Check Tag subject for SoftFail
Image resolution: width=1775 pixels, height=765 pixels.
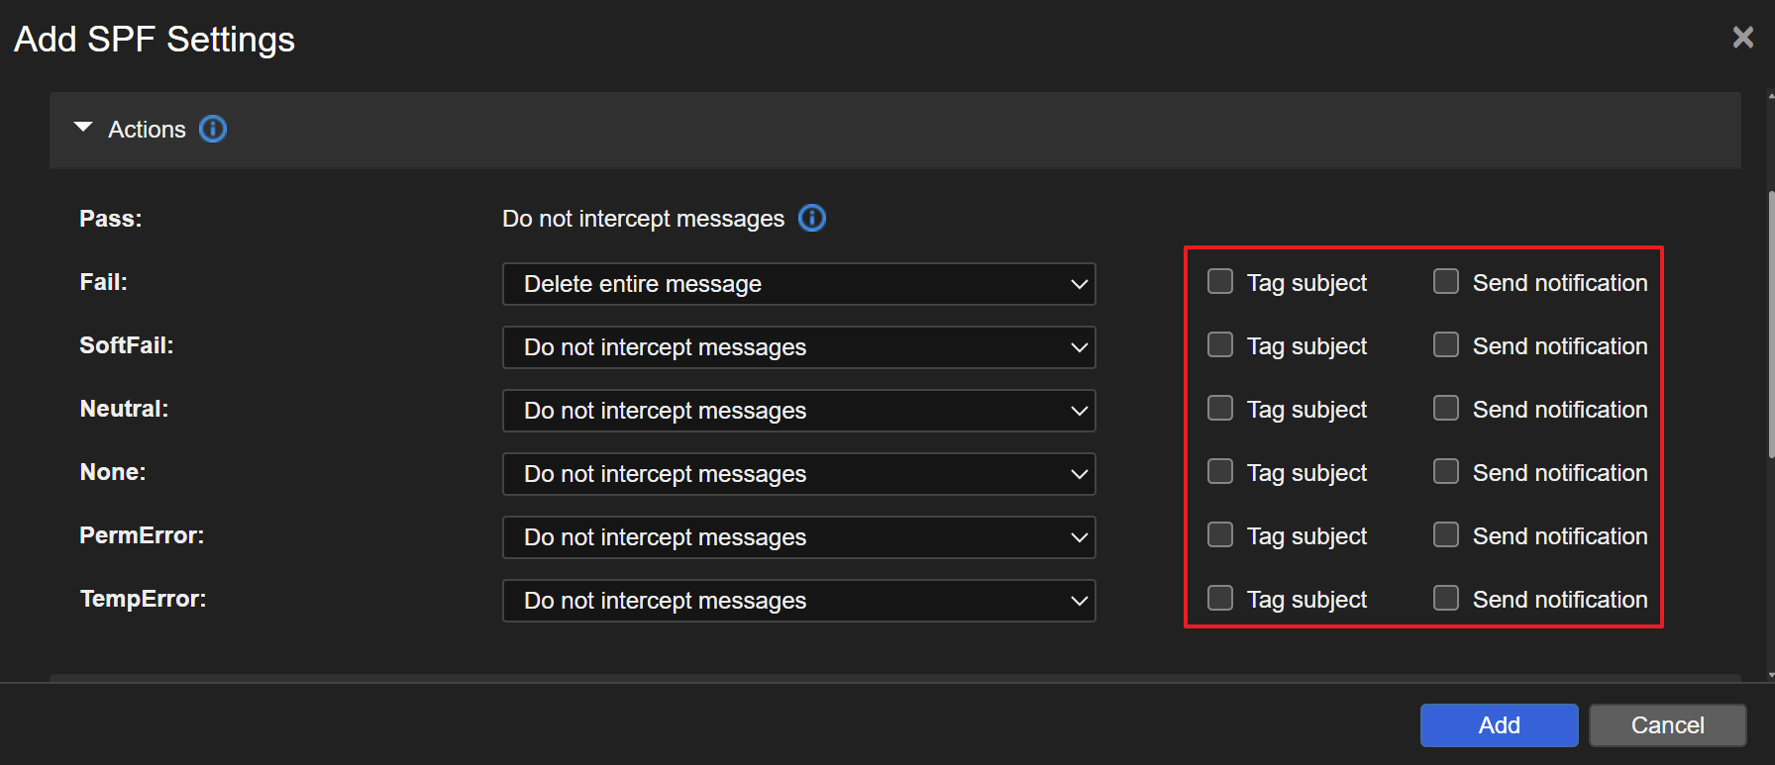coord(1220,345)
